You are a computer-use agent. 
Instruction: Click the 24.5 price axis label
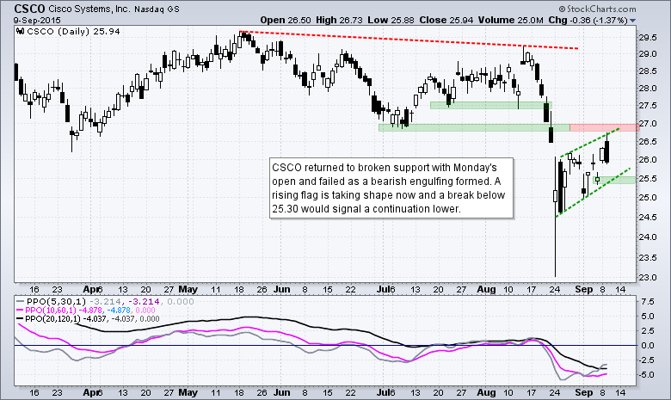[x=648, y=218]
